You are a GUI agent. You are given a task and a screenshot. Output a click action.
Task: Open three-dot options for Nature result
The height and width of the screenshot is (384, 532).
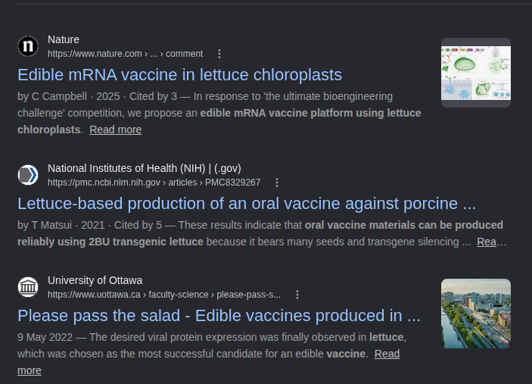point(219,54)
